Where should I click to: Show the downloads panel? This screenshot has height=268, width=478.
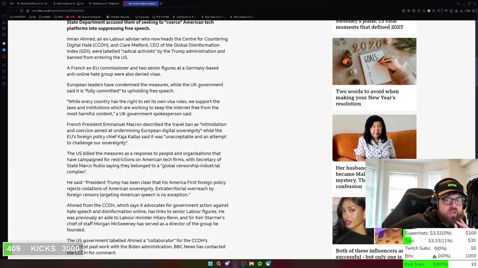[461, 11]
